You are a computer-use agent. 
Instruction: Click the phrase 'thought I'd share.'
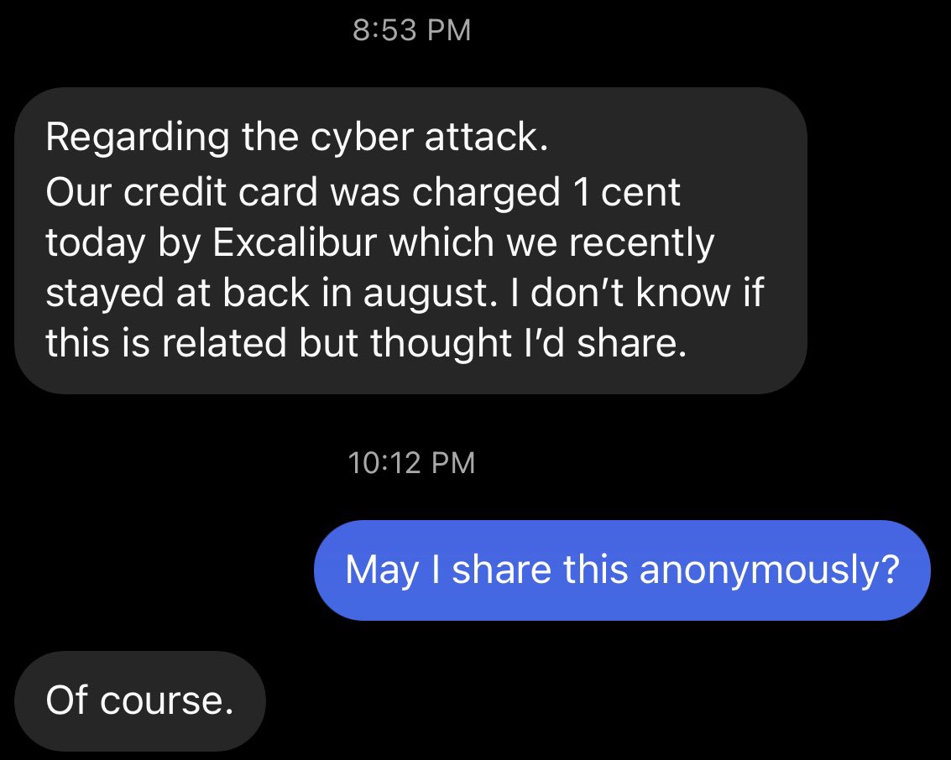pyautogui.click(x=528, y=343)
